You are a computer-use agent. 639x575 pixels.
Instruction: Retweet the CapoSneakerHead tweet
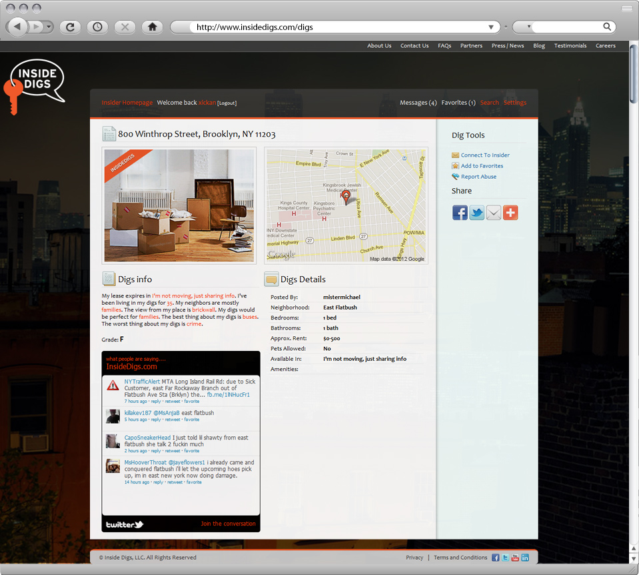[x=173, y=451]
